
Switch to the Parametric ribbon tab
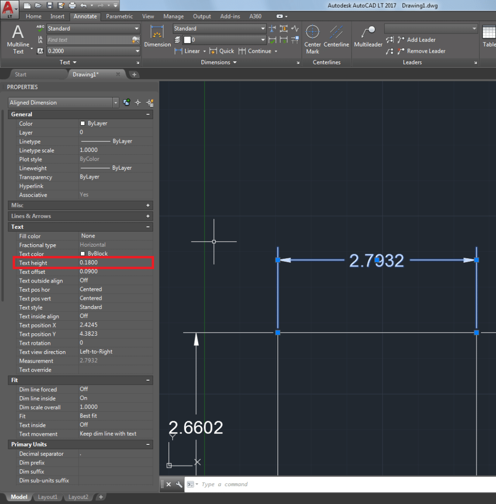[x=119, y=16]
